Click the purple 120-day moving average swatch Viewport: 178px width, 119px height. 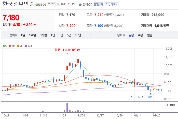tap(26, 46)
